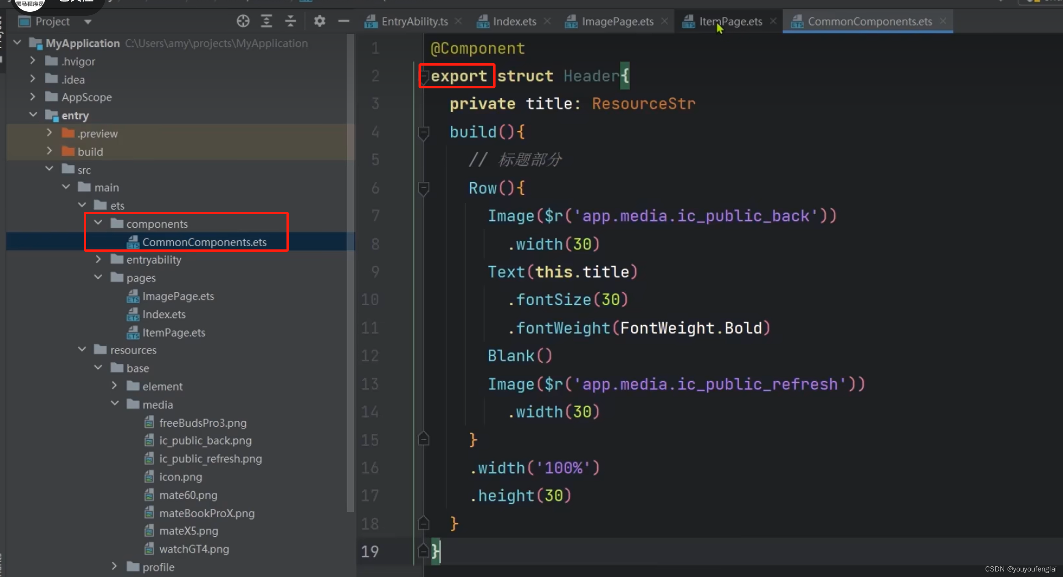Collapse the ets folder
Viewport: 1063px width, 577px height.
point(82,205)
